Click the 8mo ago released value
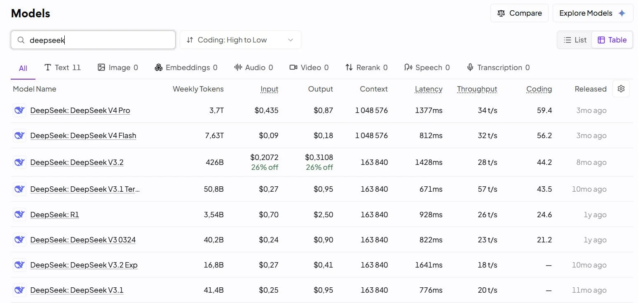The width and height of the screenshot is (638, 303). 591,162
